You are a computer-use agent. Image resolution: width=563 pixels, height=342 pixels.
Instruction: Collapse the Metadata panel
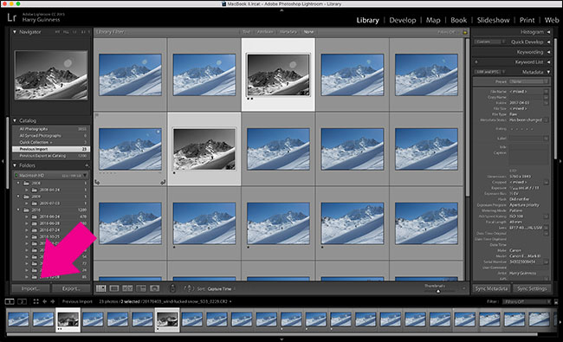tap(548, 72)
